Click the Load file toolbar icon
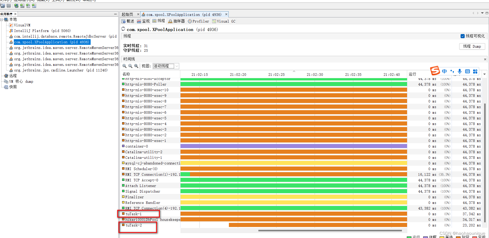 click(3, 6)
